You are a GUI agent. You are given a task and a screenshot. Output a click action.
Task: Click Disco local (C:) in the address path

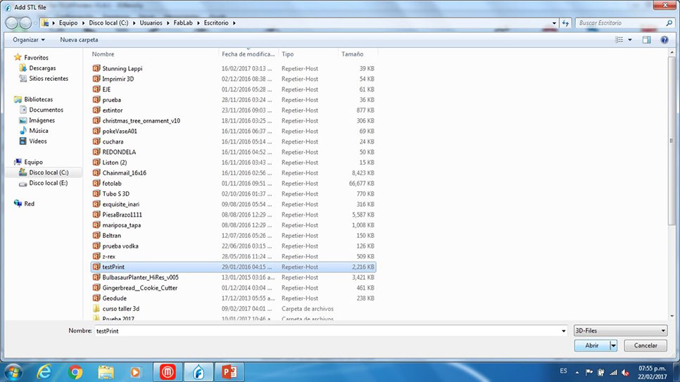[x=108, y=23]
